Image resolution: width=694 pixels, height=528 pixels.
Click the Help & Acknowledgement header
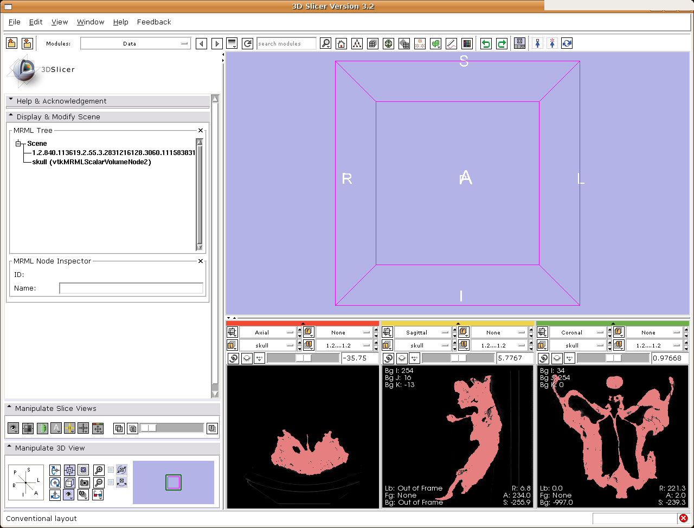point(107,101)
